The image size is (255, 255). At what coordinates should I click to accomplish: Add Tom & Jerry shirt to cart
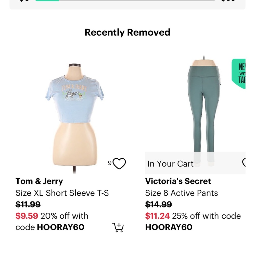[x=118, y=227]
